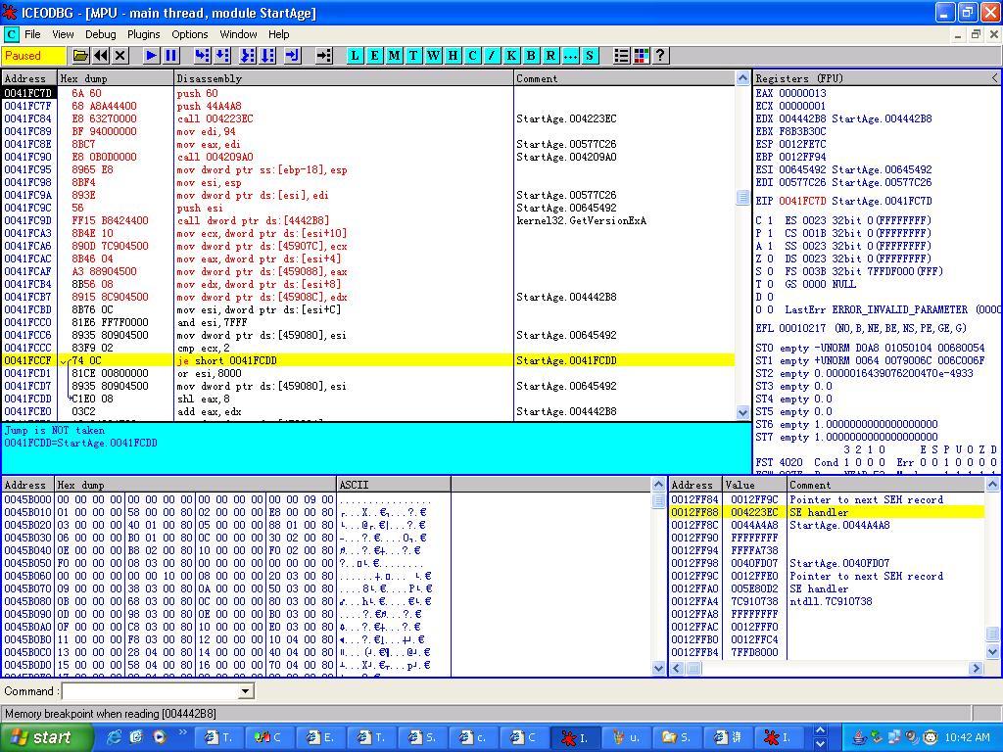
Task: Open the Options menu
Action: coord(189,34)
